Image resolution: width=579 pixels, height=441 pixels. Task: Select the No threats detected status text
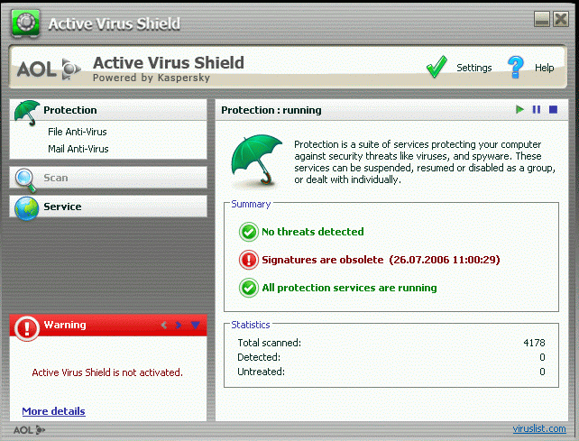point(313,232)
